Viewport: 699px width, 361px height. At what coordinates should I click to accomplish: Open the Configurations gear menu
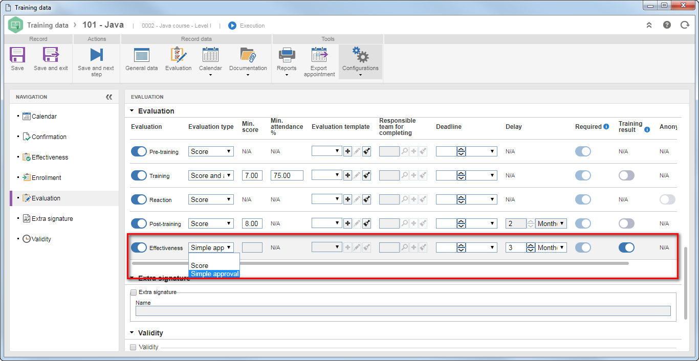click(x=361, y=62)
